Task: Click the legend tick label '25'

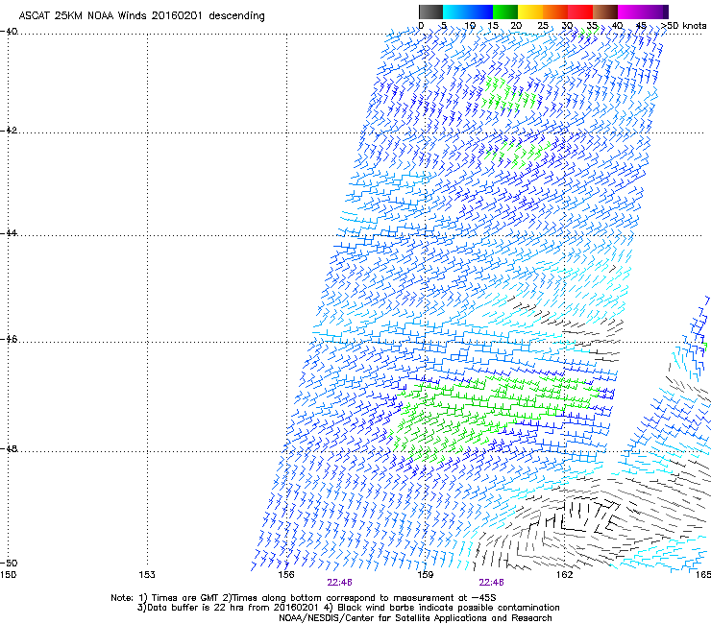Action: tap(542, 26)
